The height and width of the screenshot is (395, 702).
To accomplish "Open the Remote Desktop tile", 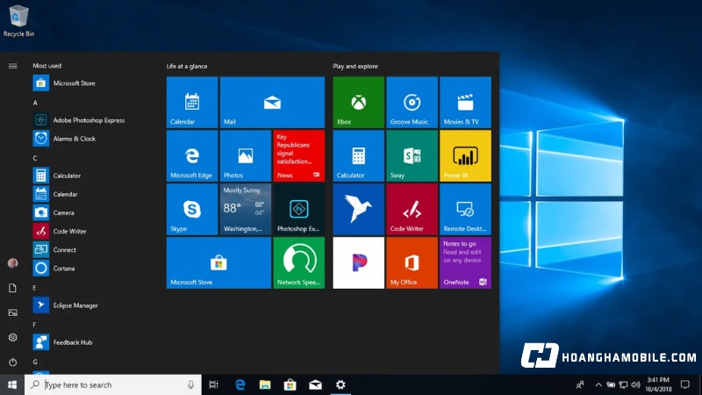I will click(x=466, y=209).
